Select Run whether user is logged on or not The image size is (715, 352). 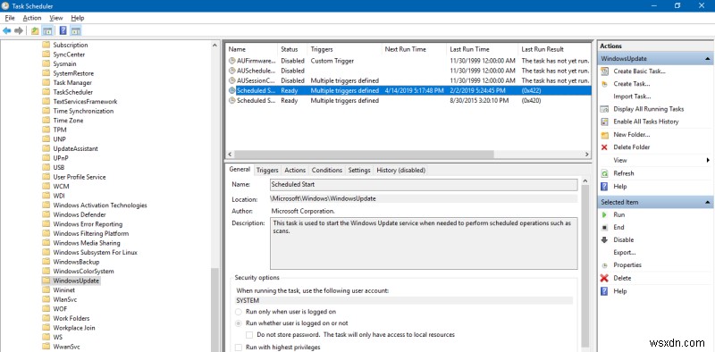click(239, 323)
